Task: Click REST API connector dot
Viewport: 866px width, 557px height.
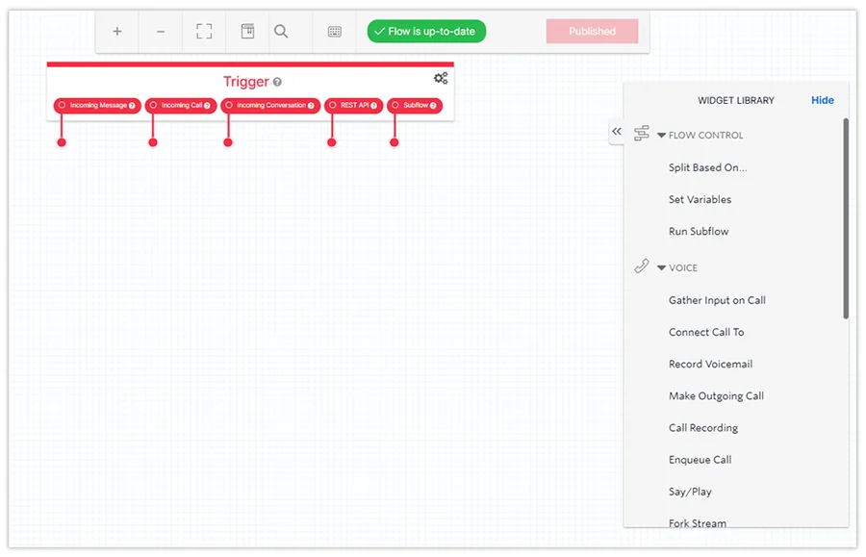Action: coord(332,142)
